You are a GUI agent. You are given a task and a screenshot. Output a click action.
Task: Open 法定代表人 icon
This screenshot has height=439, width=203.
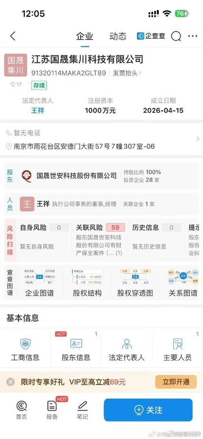pos(127,344)
